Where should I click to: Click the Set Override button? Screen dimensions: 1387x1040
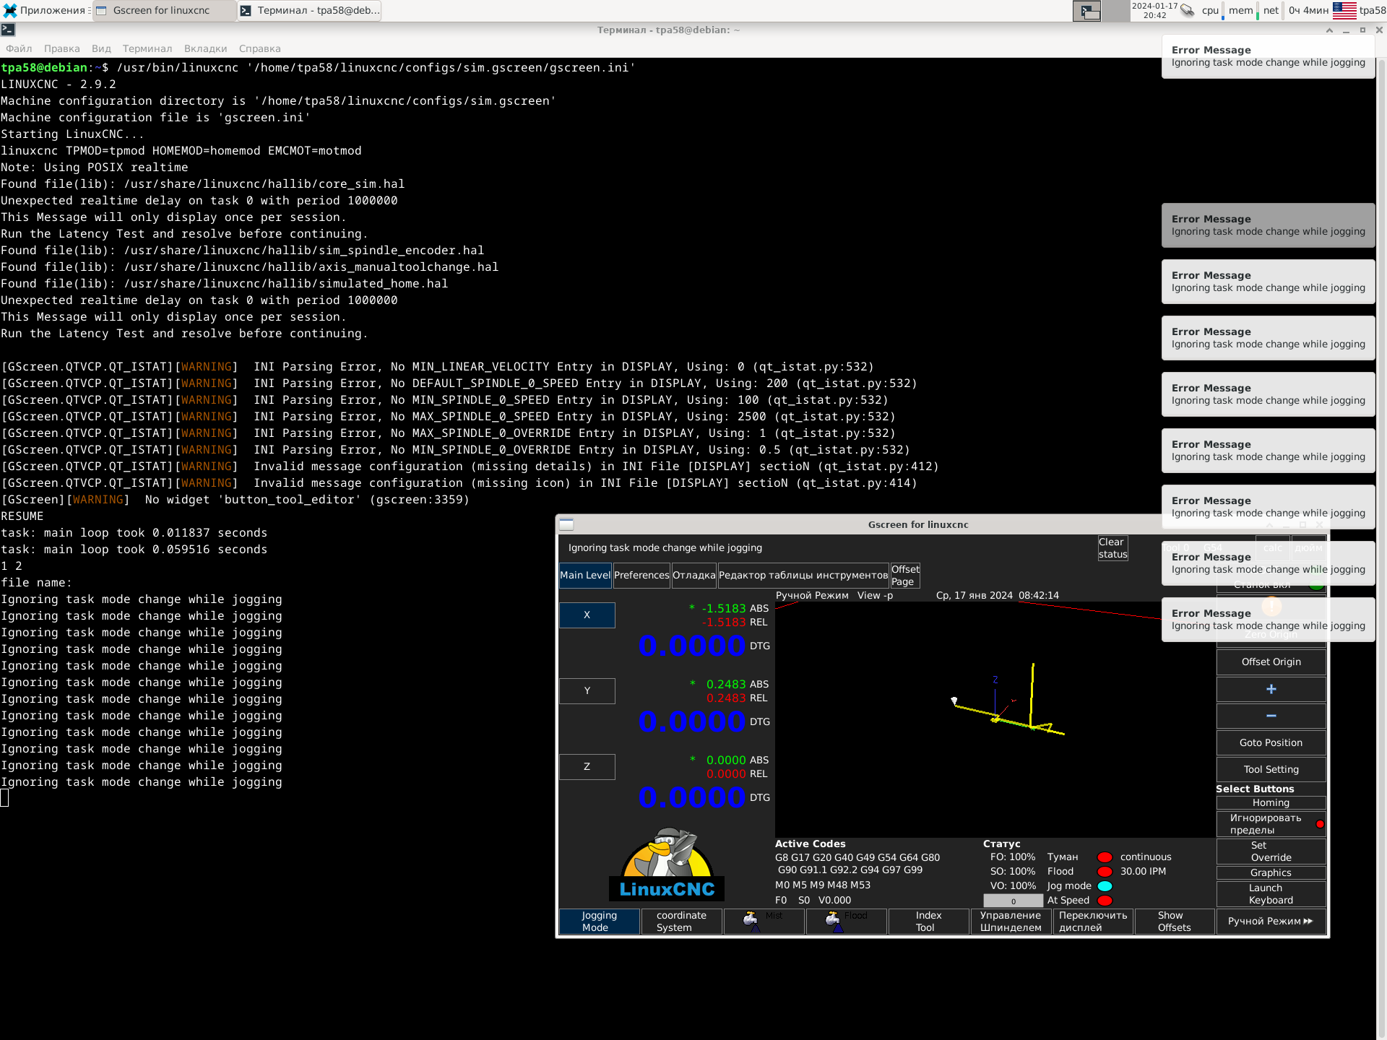click(x=1271, y=851)
